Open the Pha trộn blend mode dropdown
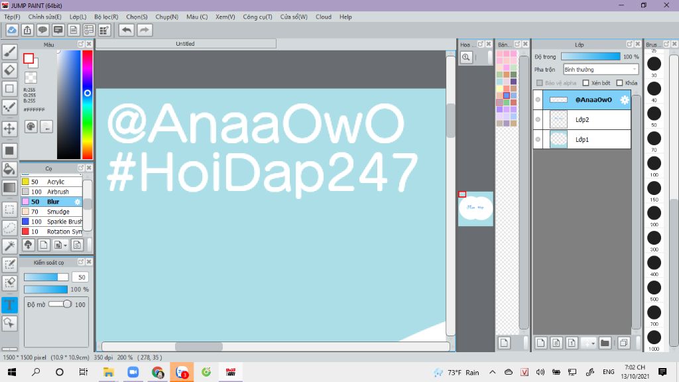The width and height of the screenshot is (679, 382). pyautogui.click(x=601, y=69)
